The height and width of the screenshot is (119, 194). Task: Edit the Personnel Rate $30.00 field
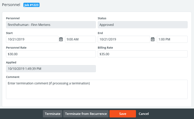pyautogui.click(x=51, y=54)
